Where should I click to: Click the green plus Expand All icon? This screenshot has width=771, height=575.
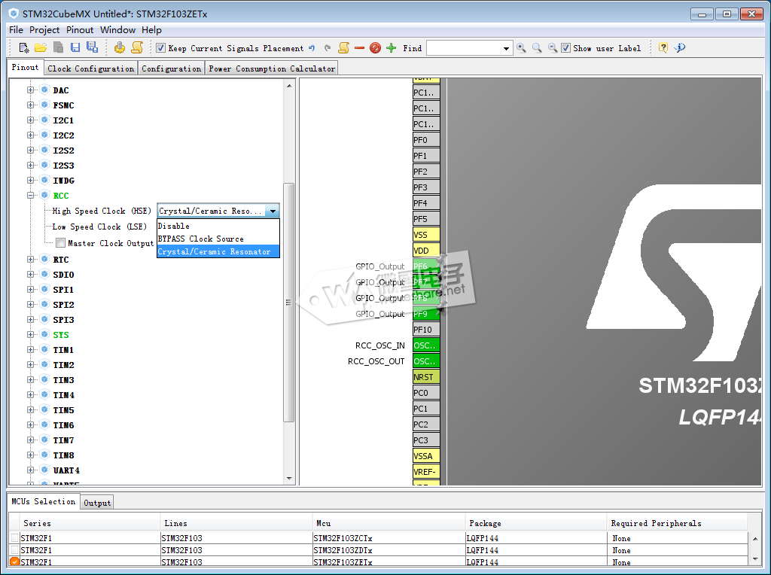tap(392, 47)
